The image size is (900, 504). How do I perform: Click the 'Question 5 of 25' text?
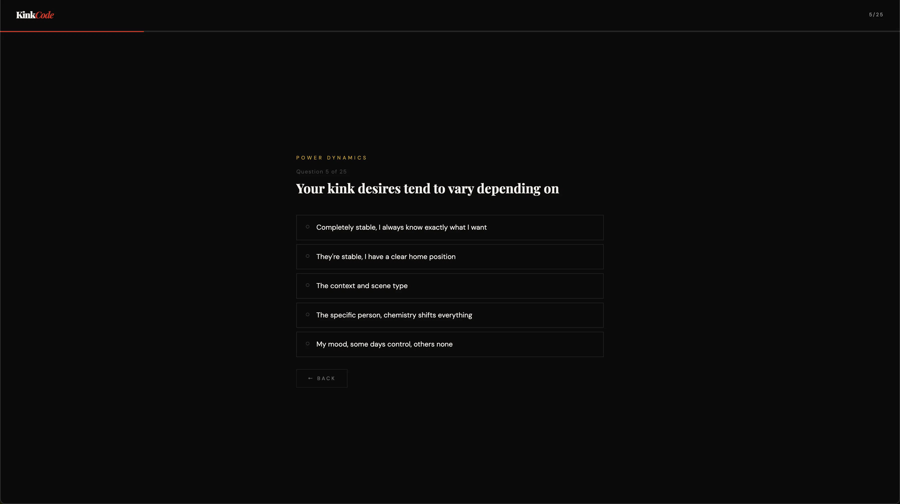[321, 172]
